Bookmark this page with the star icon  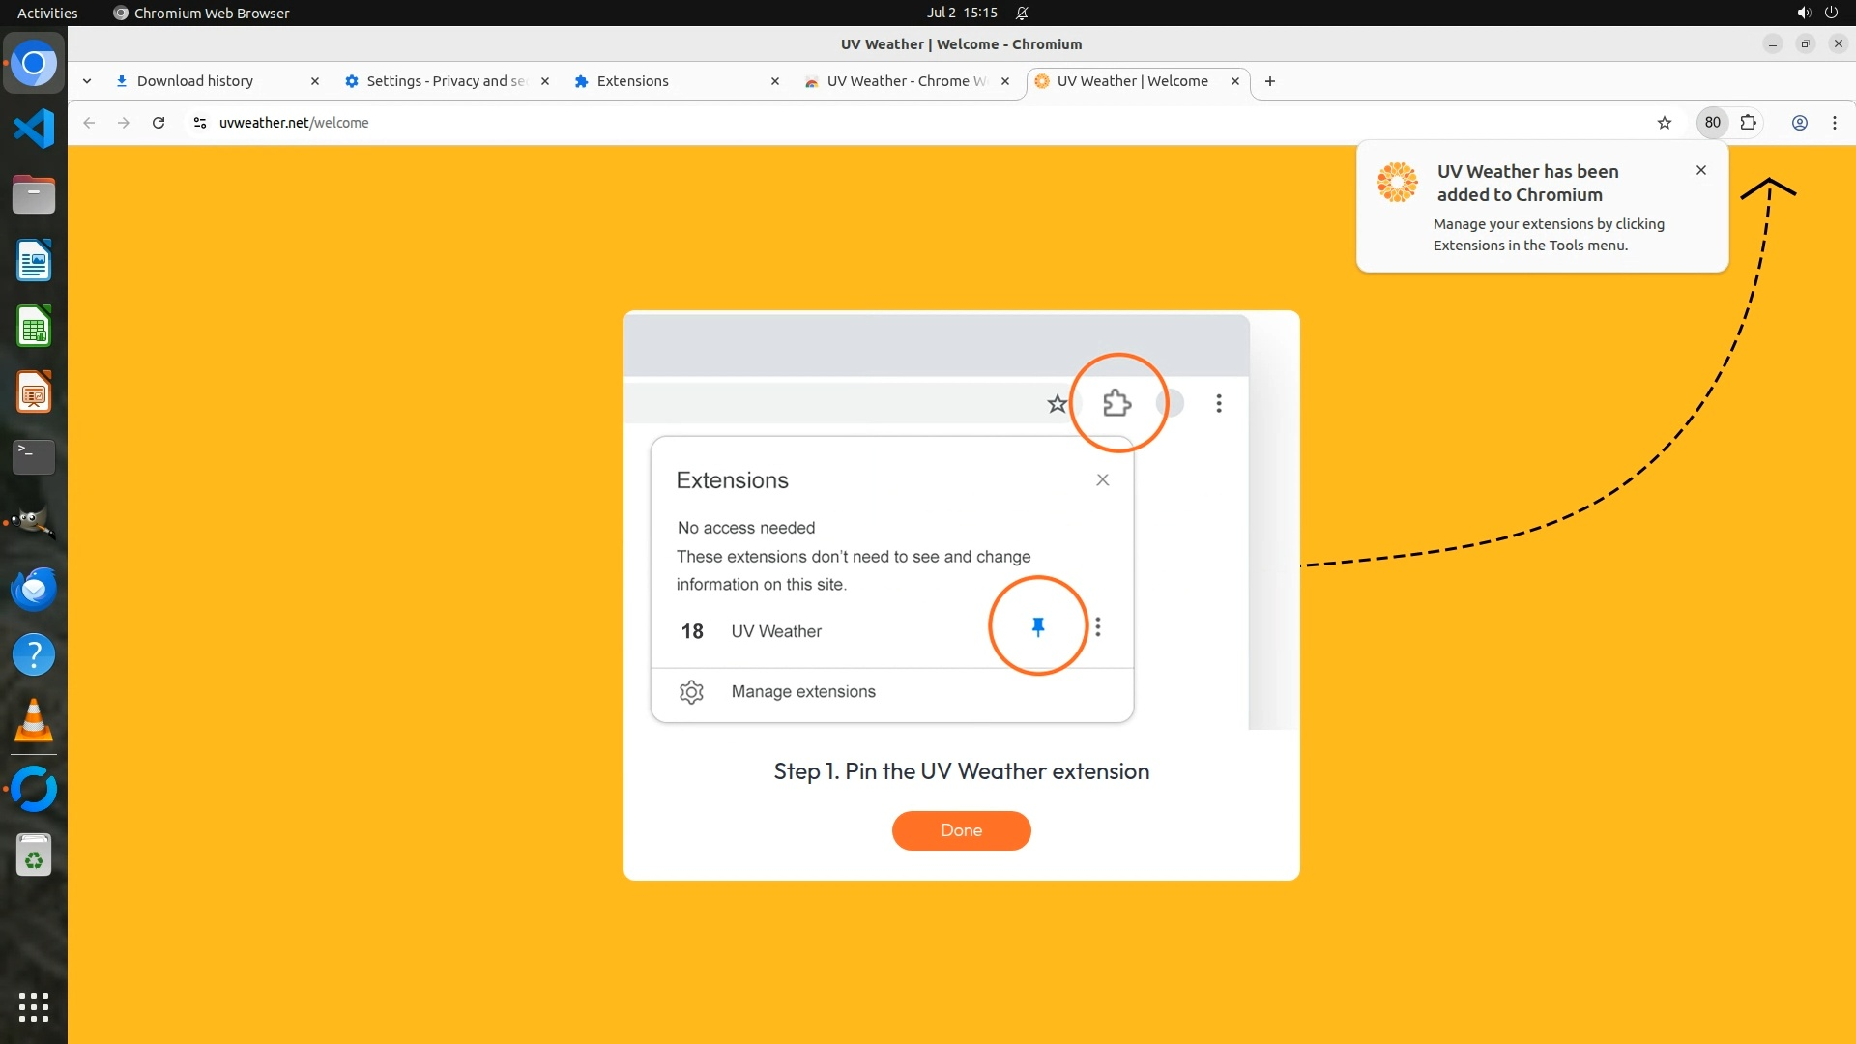pos(1664,123)
